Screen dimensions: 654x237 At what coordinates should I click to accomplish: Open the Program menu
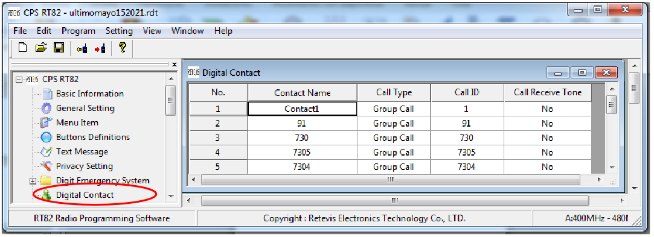coord(79,31)
